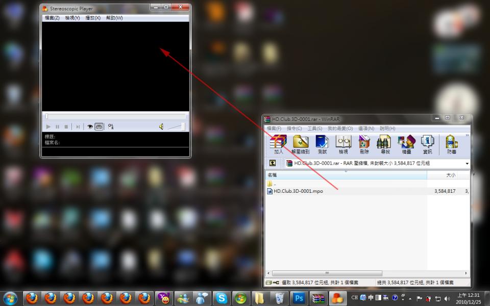The image size is (490, 306).
Task: Click the seek bar in Stereoscopic Player
Action: click(x=116, y=116)
